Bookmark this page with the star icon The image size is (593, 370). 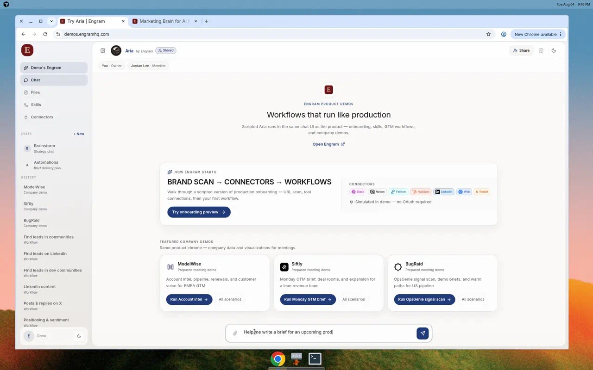pyautogui.click(x=488, y=34)
